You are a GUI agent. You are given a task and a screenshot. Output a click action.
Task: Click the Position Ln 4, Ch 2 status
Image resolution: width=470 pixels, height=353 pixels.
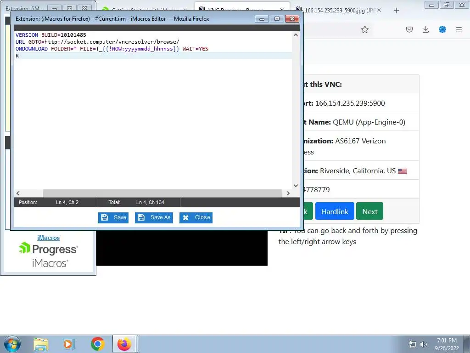pyautogui.click(x=49, y=202)
